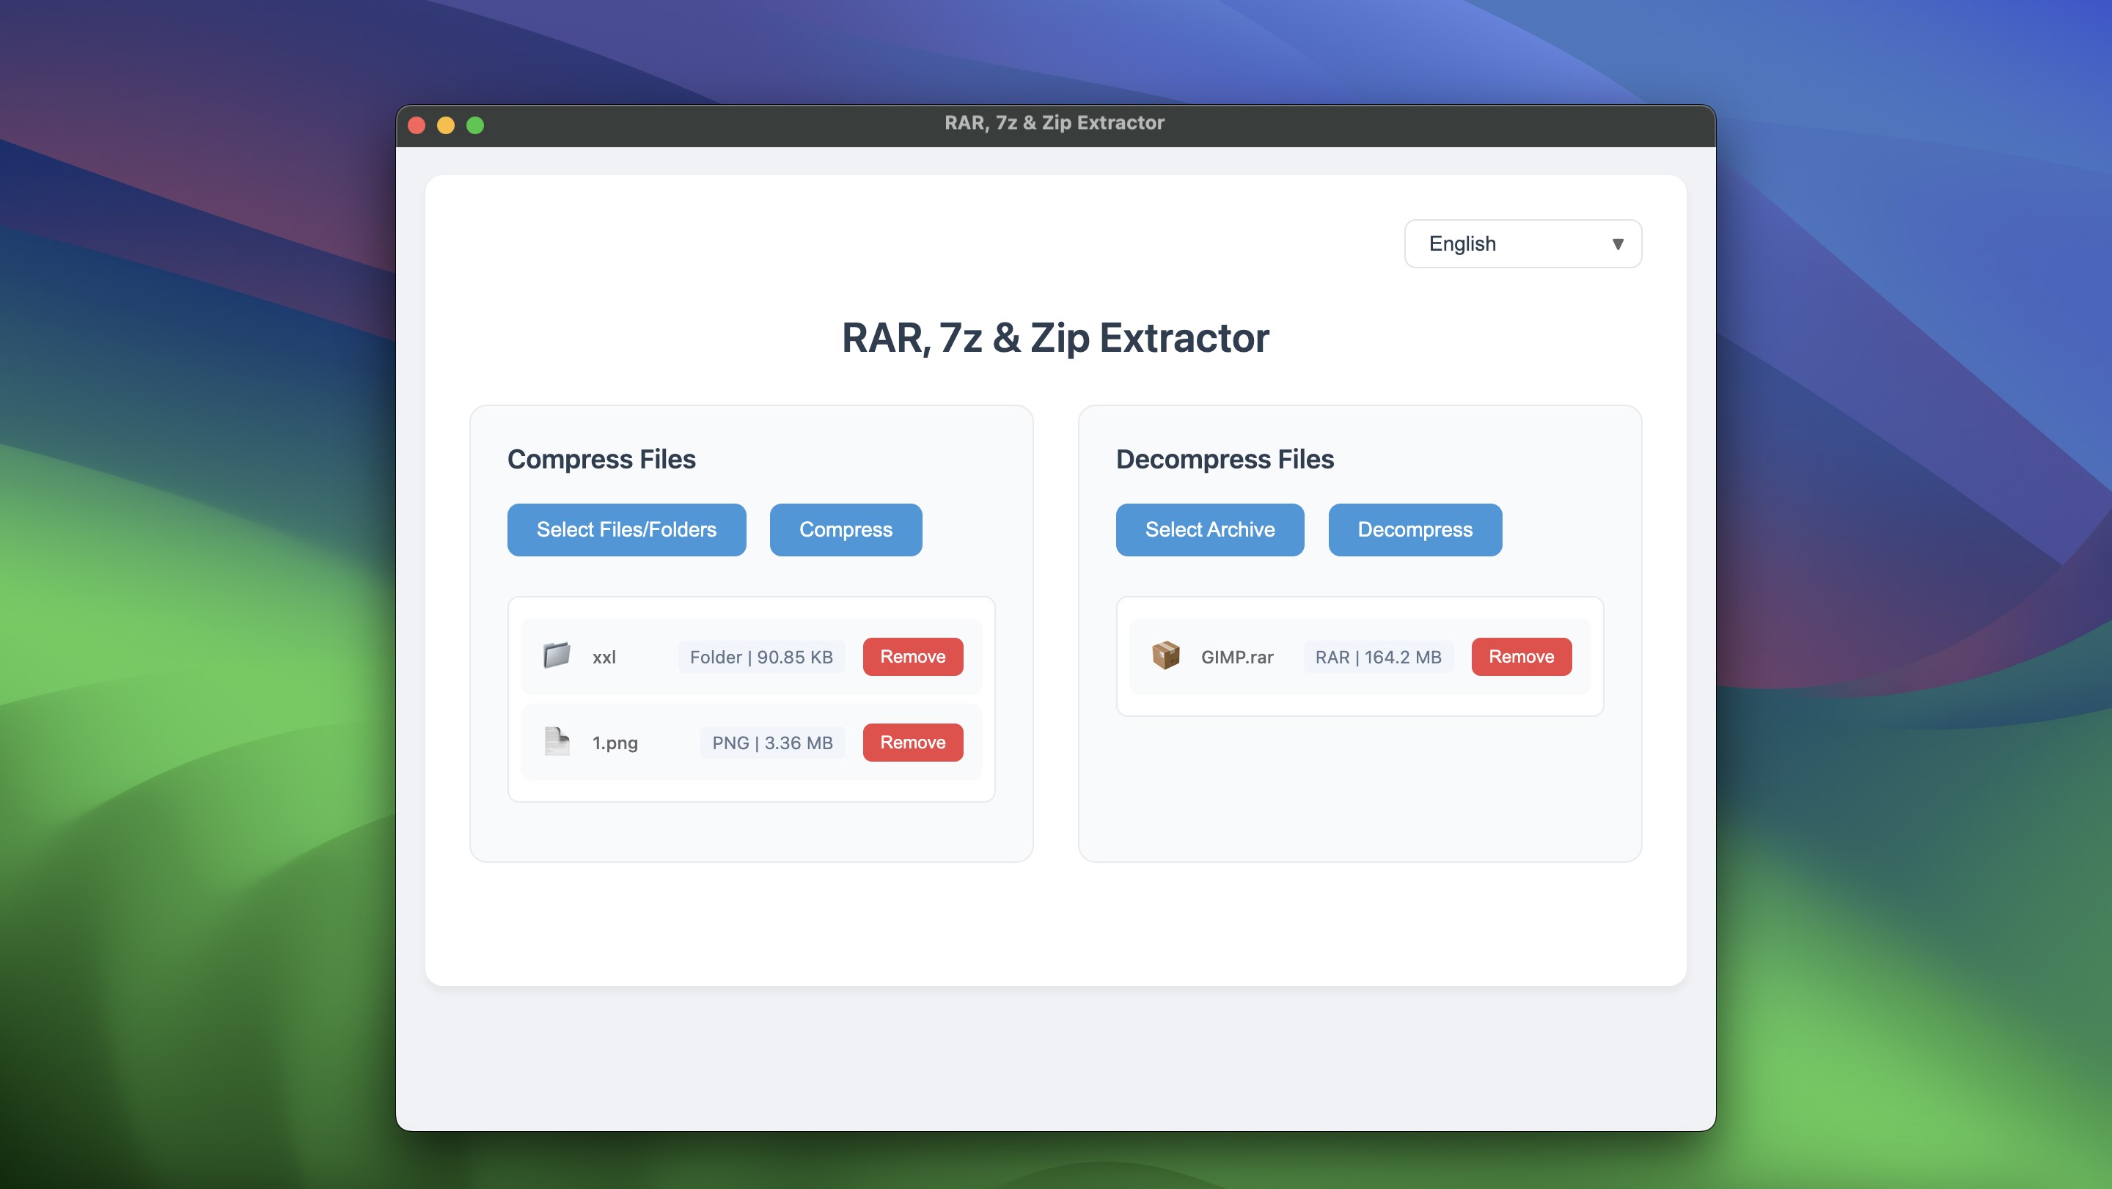Remove the xxl folder from the list
The image size is (2112, 1189).
pos(912,656)
